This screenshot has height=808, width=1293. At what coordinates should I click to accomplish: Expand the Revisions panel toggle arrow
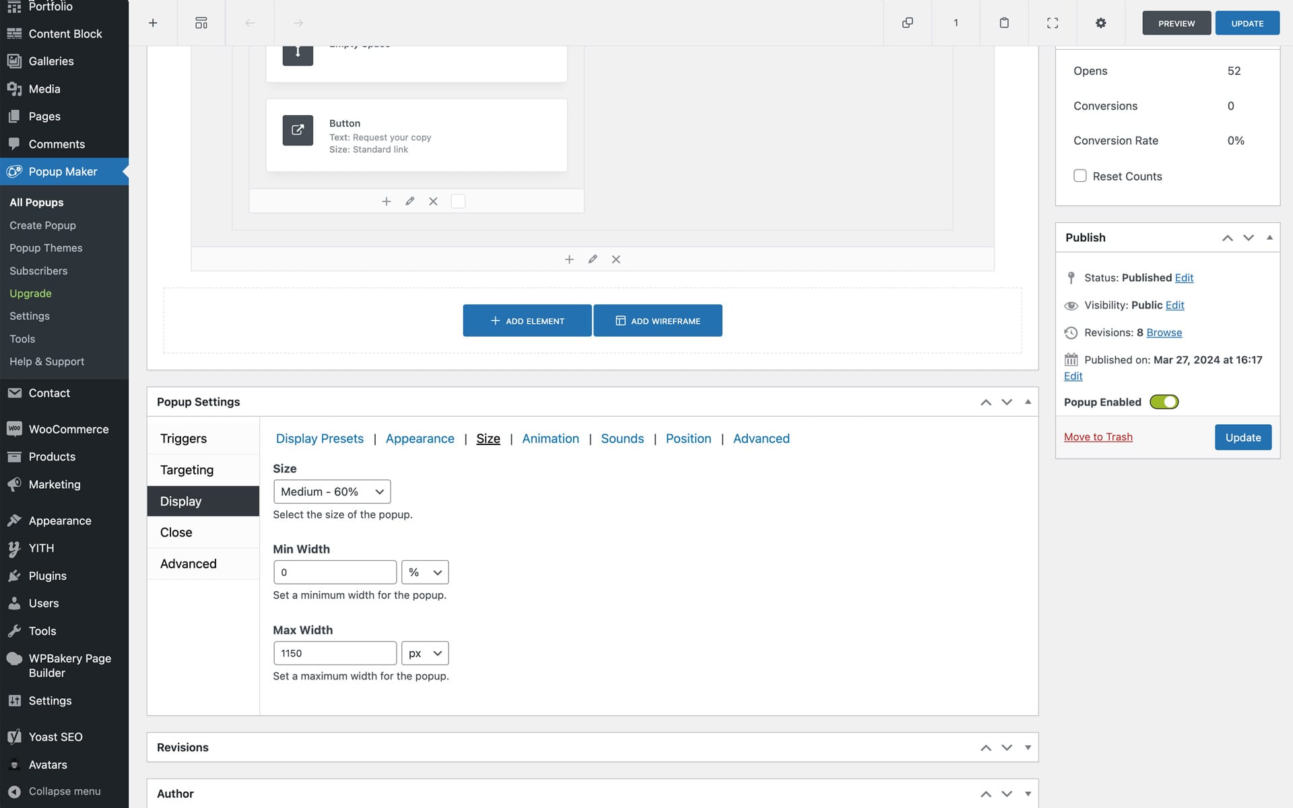[1028, 747]
